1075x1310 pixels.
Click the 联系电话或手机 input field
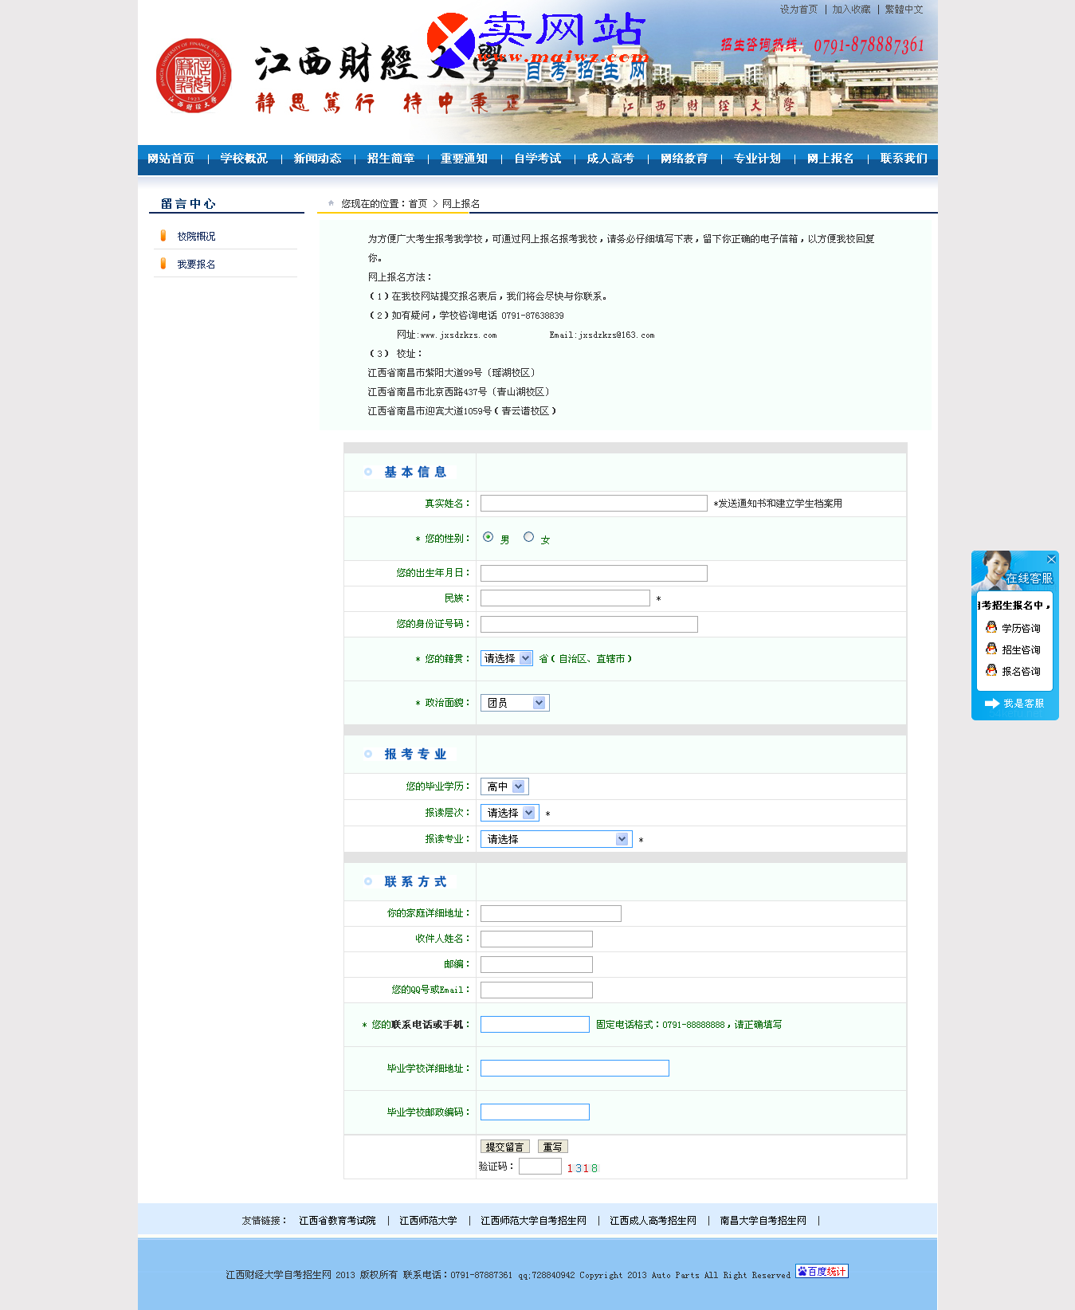(x=535, y=1025)
